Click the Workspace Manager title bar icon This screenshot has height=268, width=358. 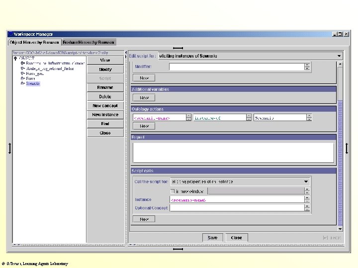click(x=10, y=34)
